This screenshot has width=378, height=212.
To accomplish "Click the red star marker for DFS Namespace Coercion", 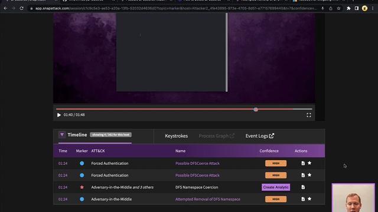I will [x=82, y=187].
